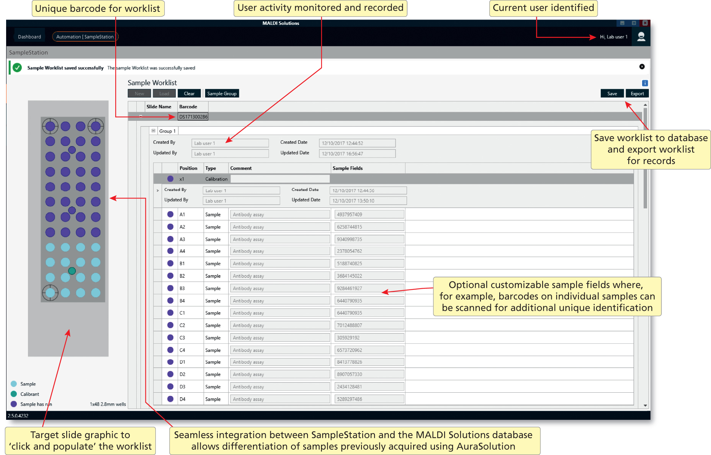Viewport: 711px width, 455px height.
Task: Switch to the Dashboard tab
Action: [29, 37]
